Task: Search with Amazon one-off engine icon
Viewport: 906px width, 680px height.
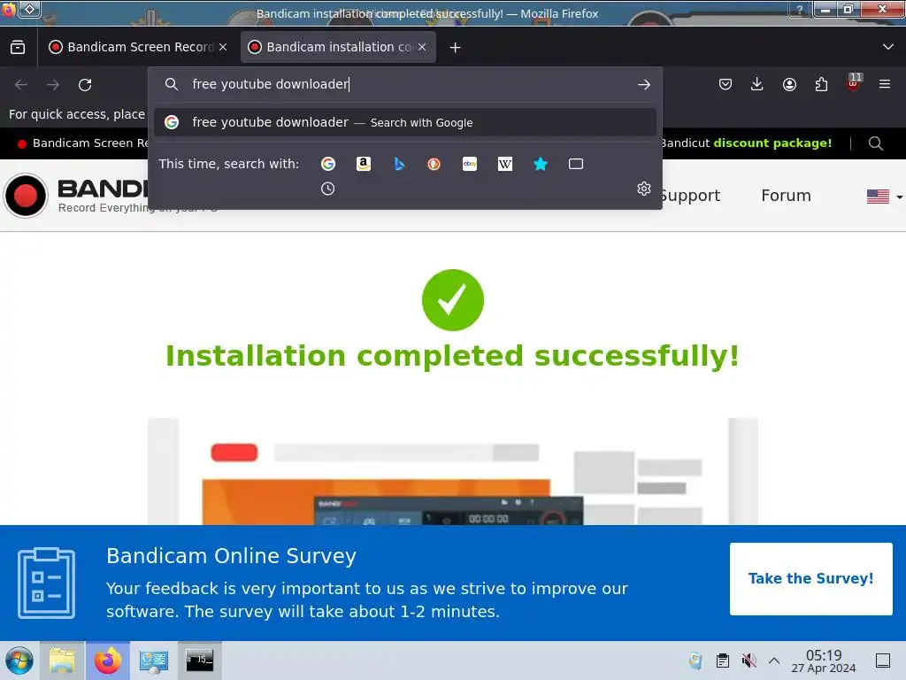Action: coord(364,164)
